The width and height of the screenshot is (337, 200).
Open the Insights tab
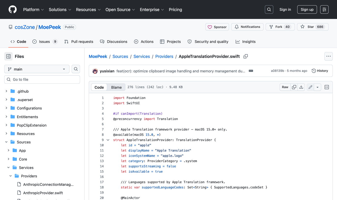click(245, 42)
